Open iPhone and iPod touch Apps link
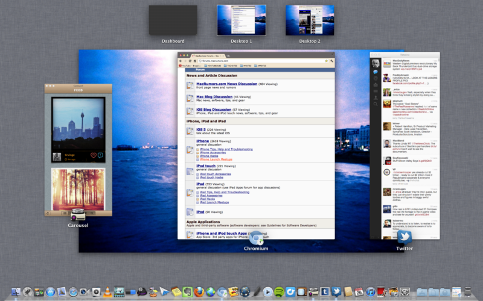 pos(222,233)
